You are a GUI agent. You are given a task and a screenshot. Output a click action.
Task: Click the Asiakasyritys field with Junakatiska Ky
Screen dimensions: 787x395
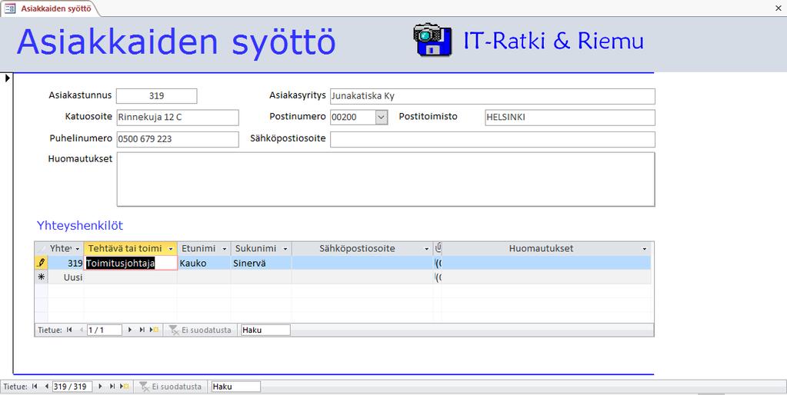(x=492, y=96)
